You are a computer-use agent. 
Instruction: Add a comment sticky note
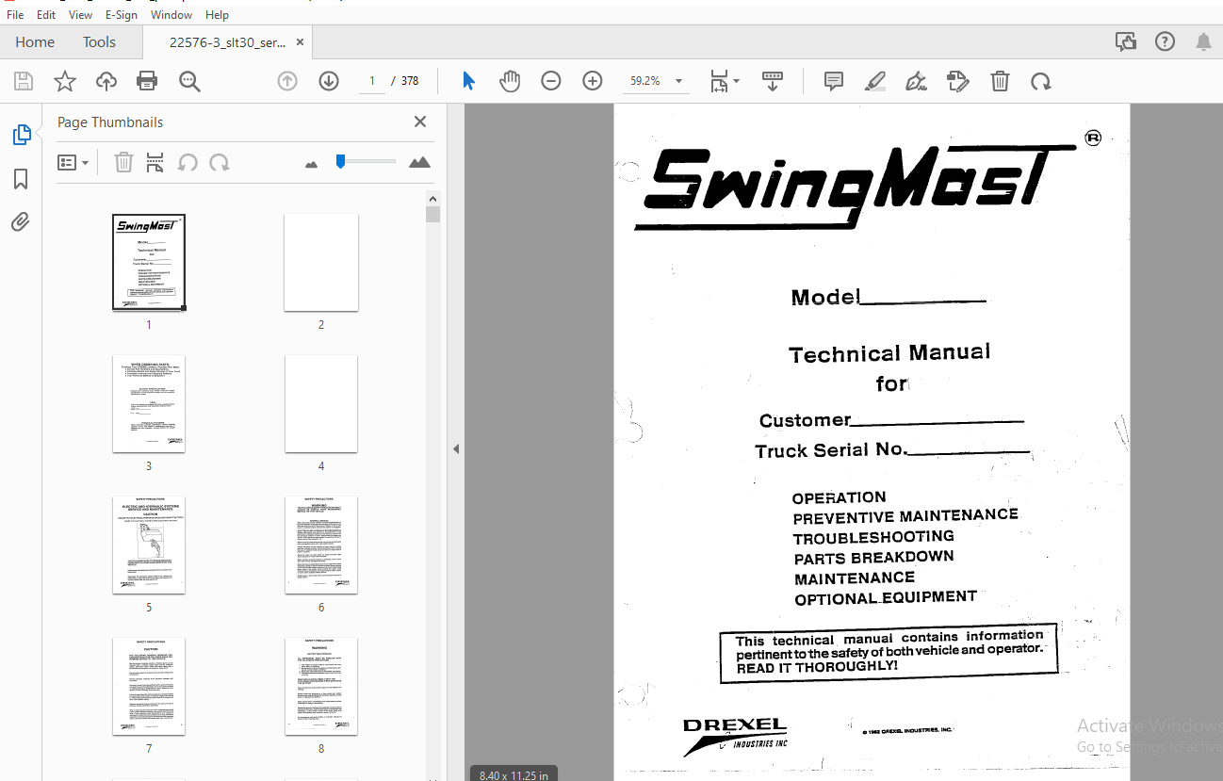[x=834, y=81]
